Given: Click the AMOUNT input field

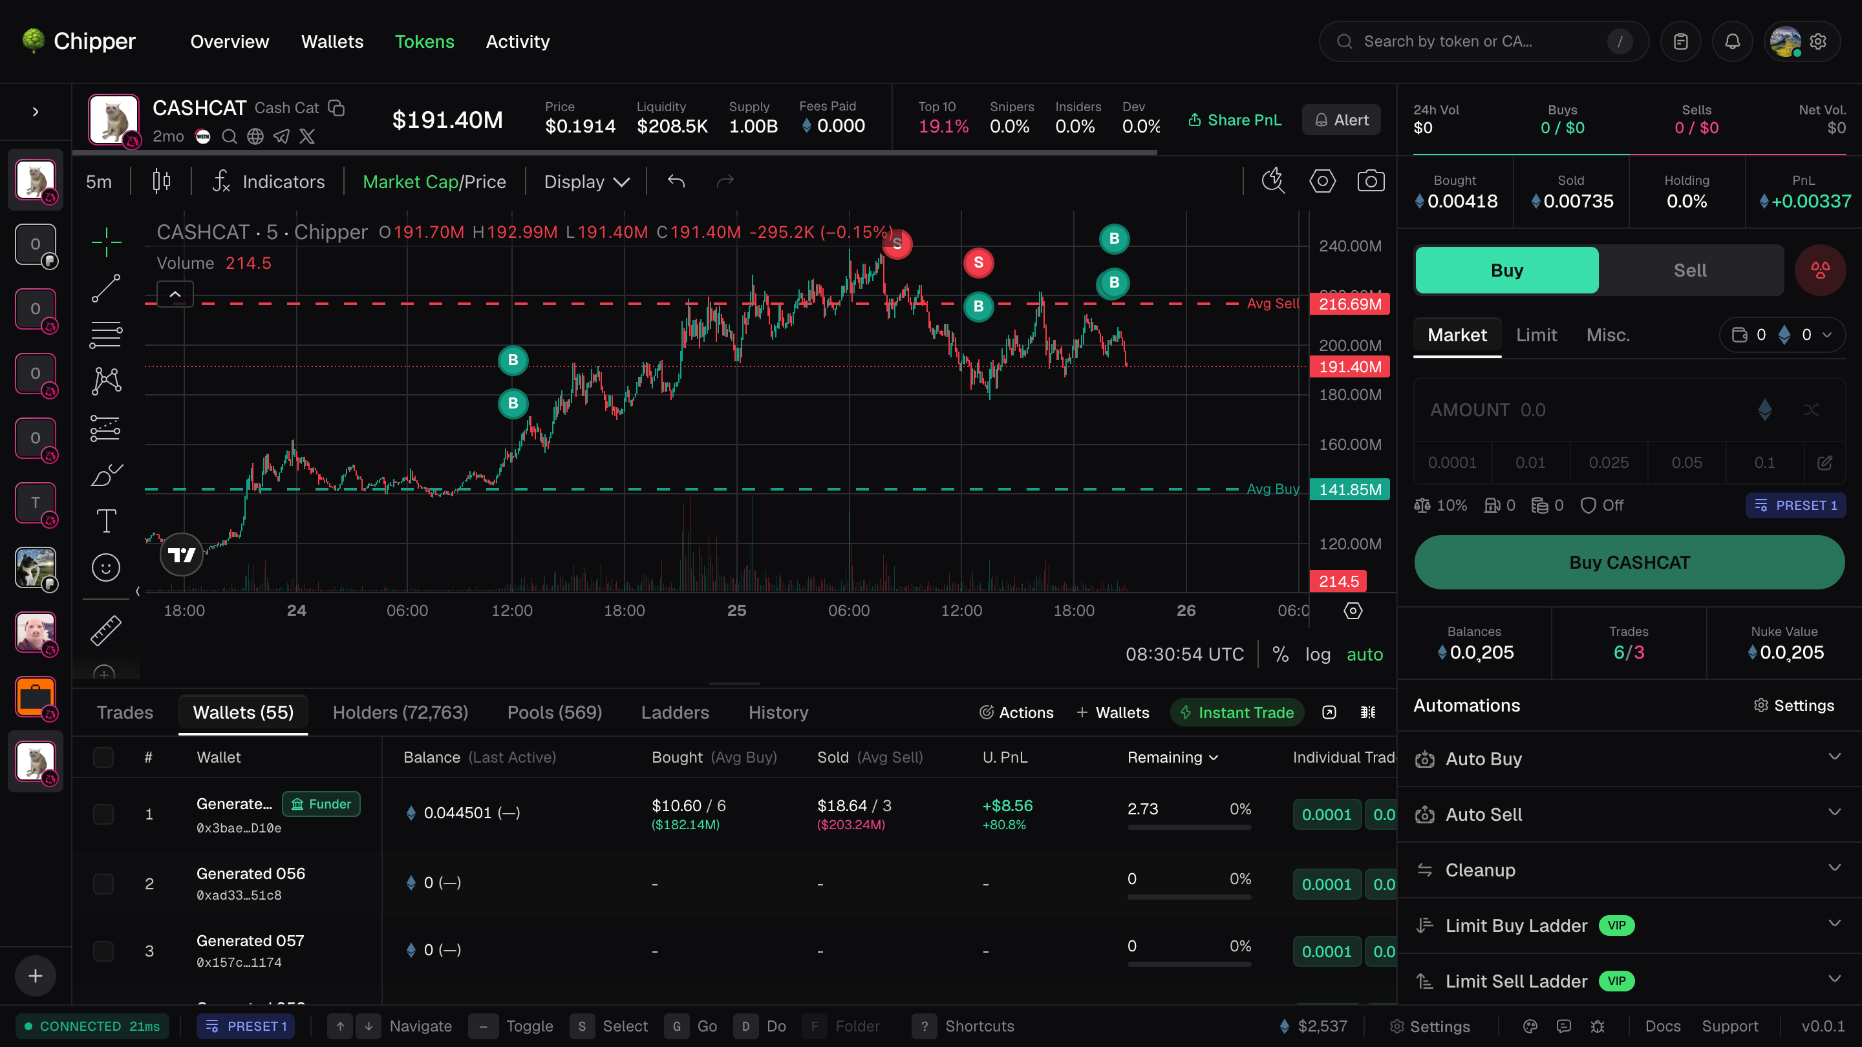Looking at the screenshot, I should click(1629, 410).
